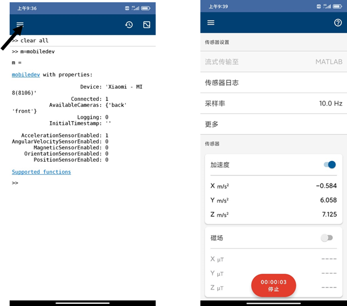Open the hamburger menu in MATLAB command screen

[20, 24]
